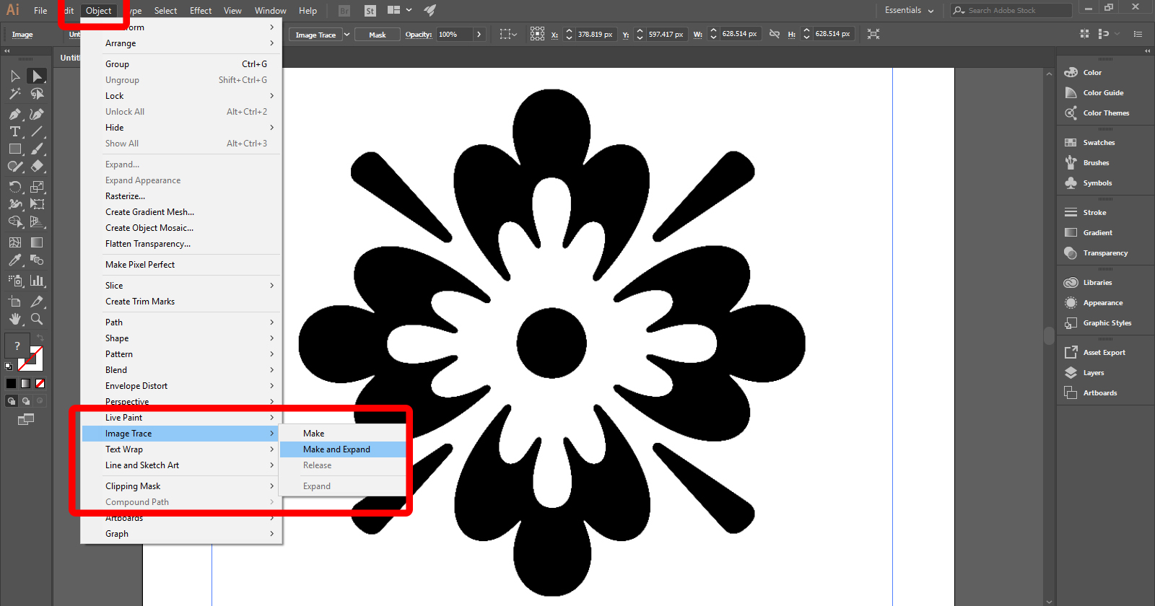Select the Type tool
Screen dimensions: 1155x606
pyautogui.click(x=15, y=131)
